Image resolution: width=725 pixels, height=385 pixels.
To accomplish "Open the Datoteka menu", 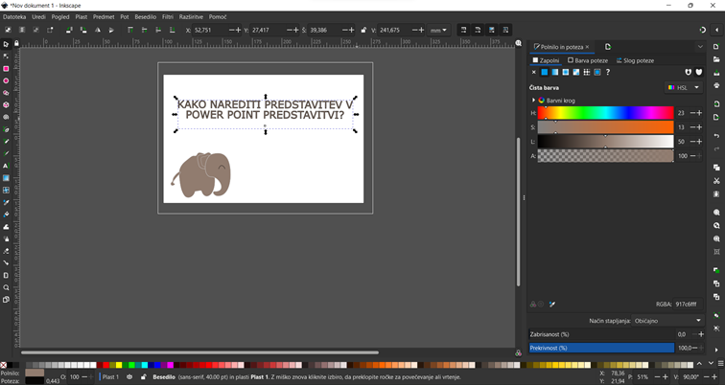I will [14, 16].
